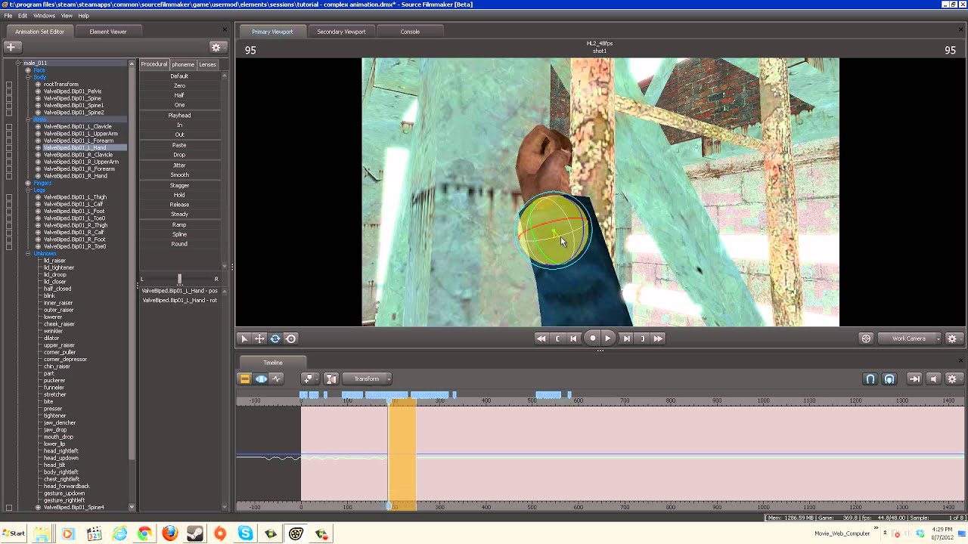Viewport: 968px width, 544px height.
Task: Activate the viewport move manipulator tool
Action: click(x=259, y=338)
